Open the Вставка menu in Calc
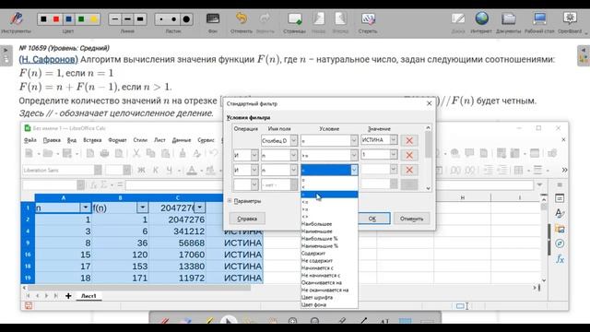The width and height of the screenshot is (590, 332). (x=92, y=140)
